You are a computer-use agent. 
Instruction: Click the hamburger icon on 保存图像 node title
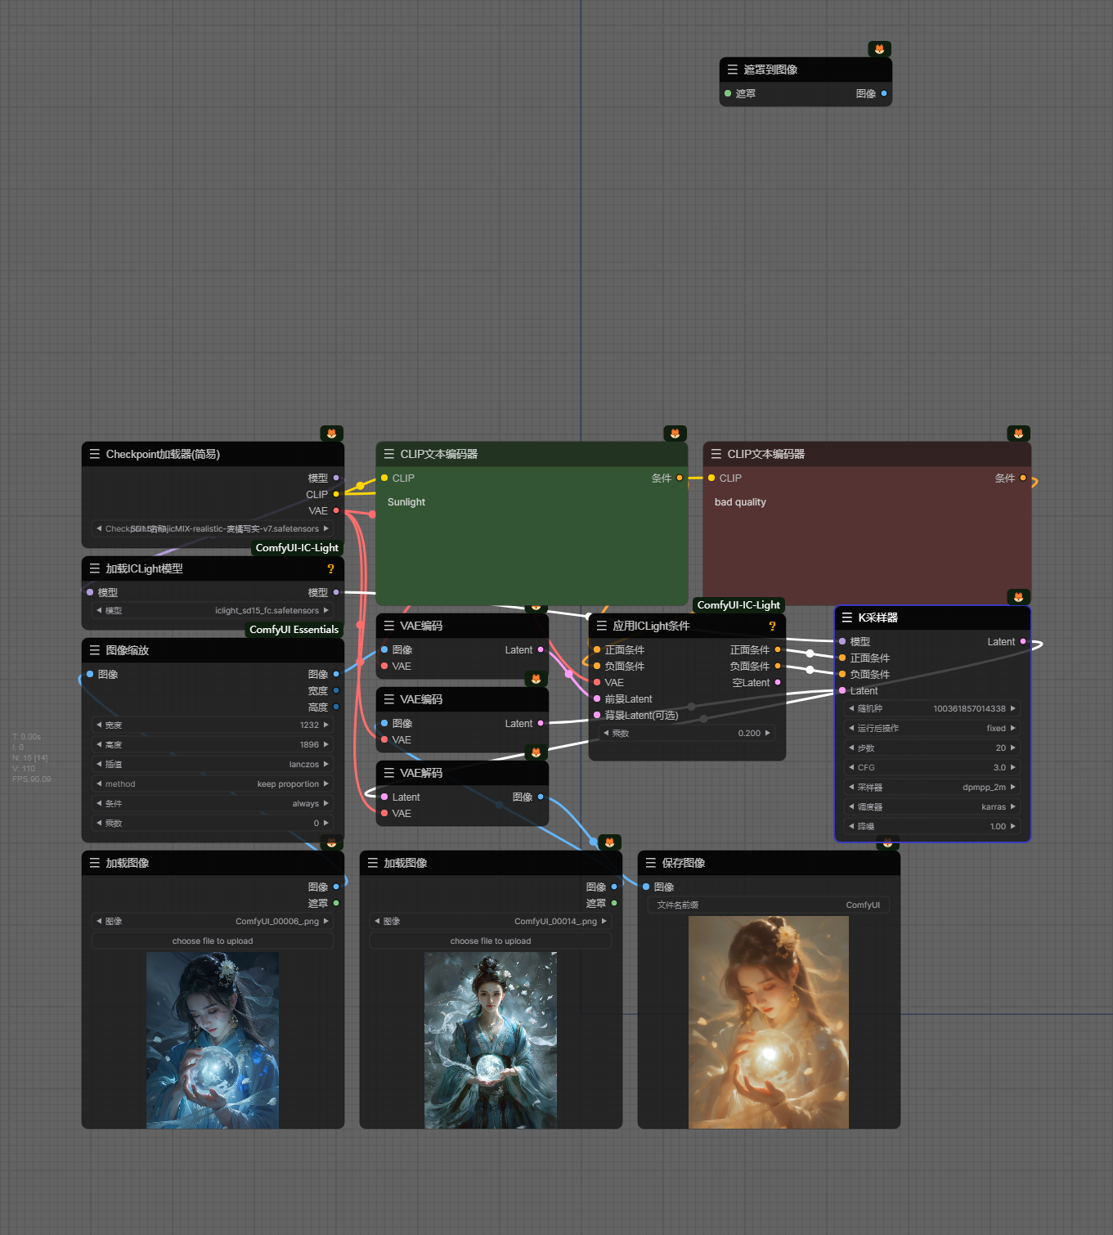[x=651, y=863]
